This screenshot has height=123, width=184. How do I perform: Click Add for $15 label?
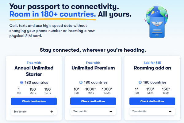pyautogui.click(x=152, y=63)
